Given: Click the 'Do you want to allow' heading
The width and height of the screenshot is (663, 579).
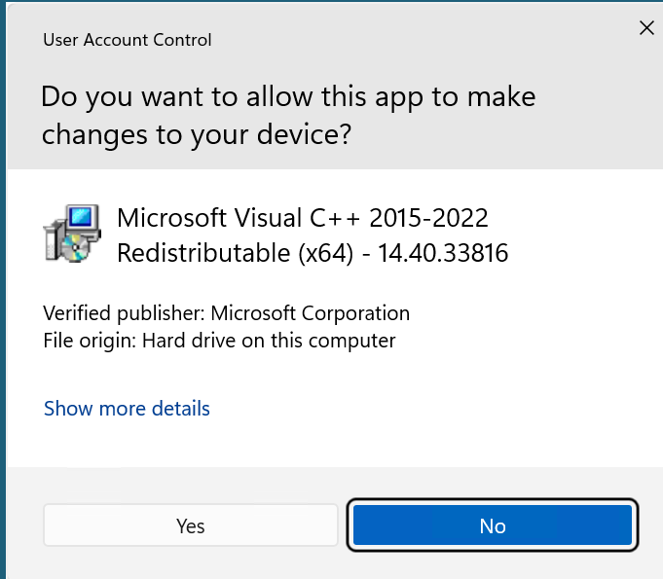Looking at the screenshot, I should coord(288,115).
